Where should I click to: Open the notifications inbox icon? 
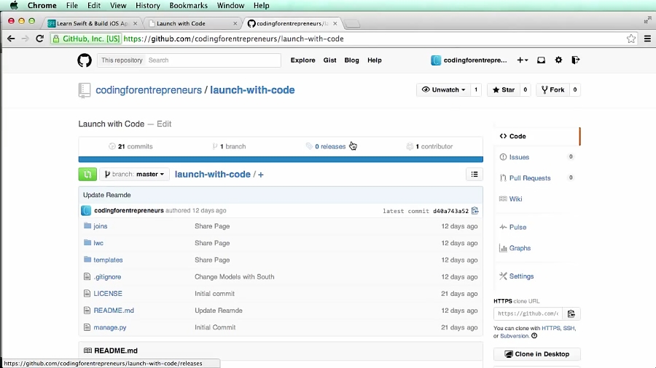[x=541, y=60]
